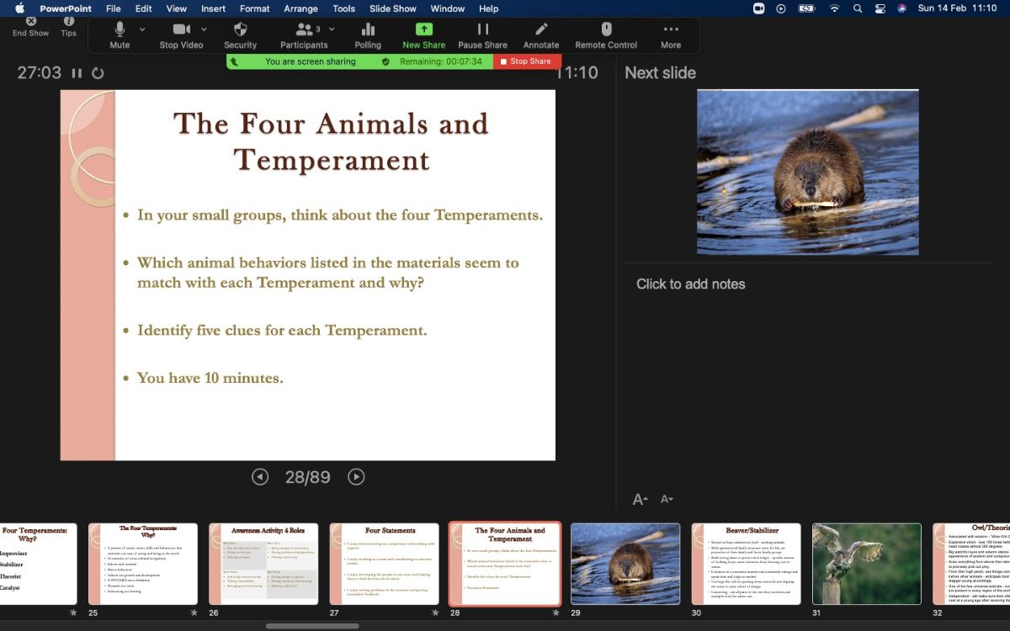This screenshot has width=1010, height=631.
Task: Expand the Participants options arrow
Action: click(332, 29)
